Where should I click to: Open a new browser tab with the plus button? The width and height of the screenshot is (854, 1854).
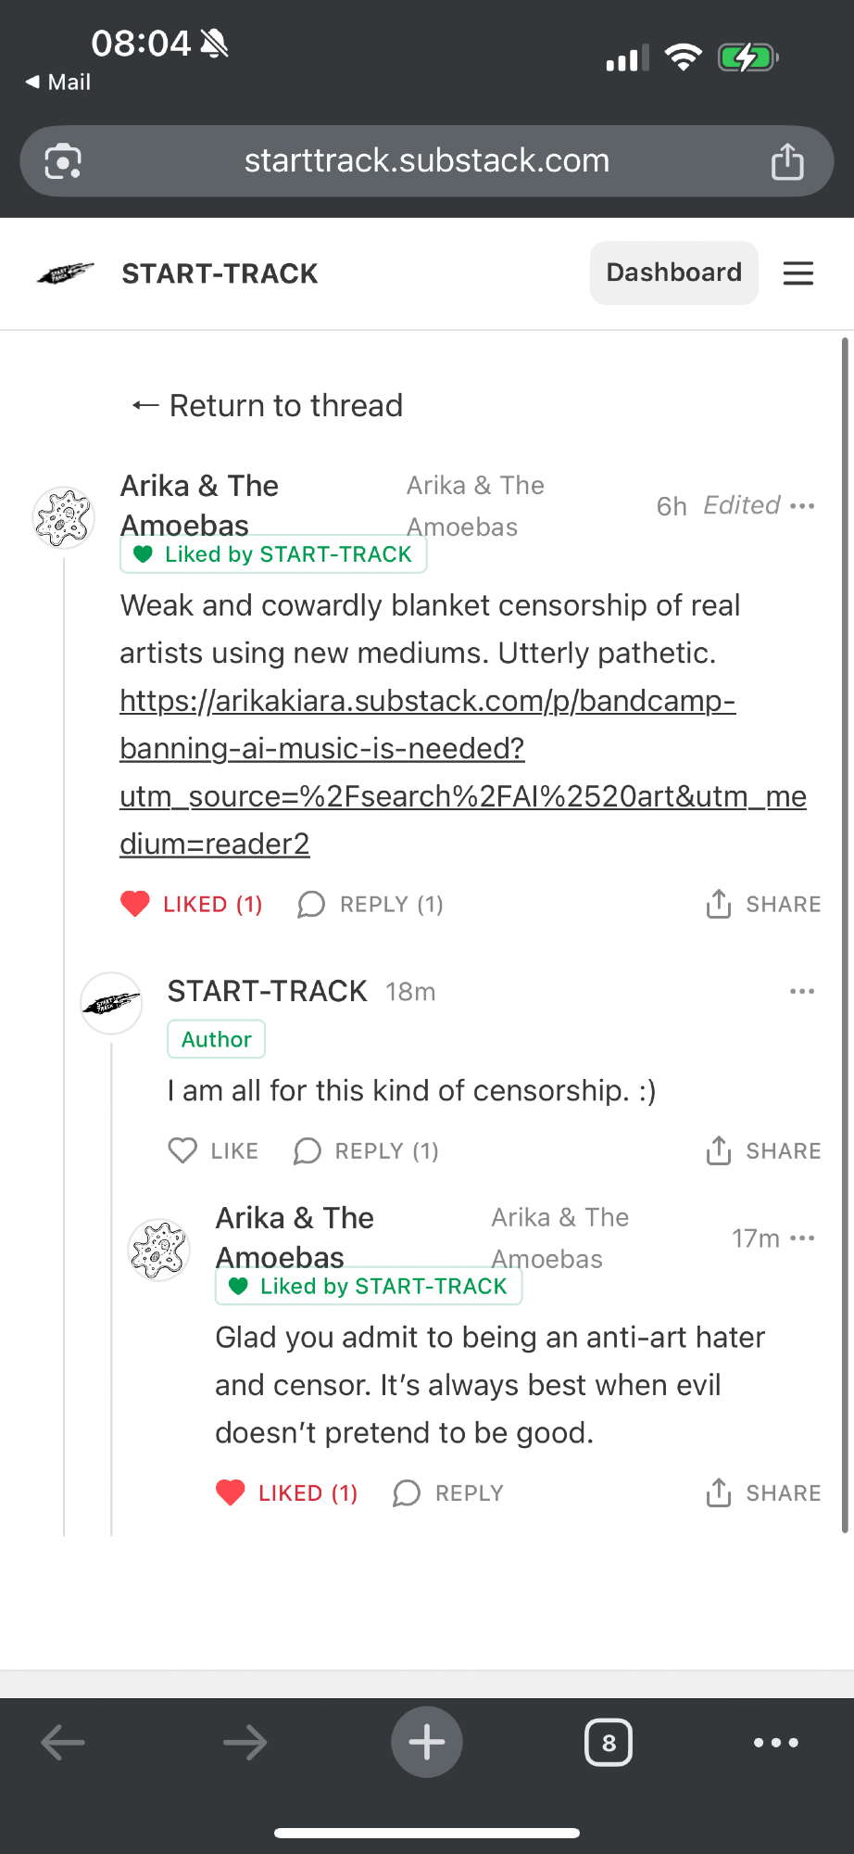click(x=426, y=1742)
